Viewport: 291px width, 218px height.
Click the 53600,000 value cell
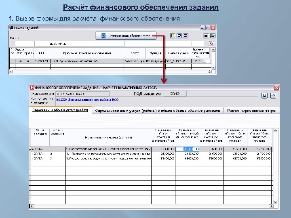coord(211,159)
